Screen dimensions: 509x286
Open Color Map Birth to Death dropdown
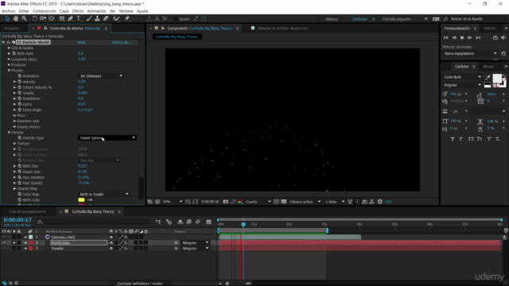(x=104, y=194)
